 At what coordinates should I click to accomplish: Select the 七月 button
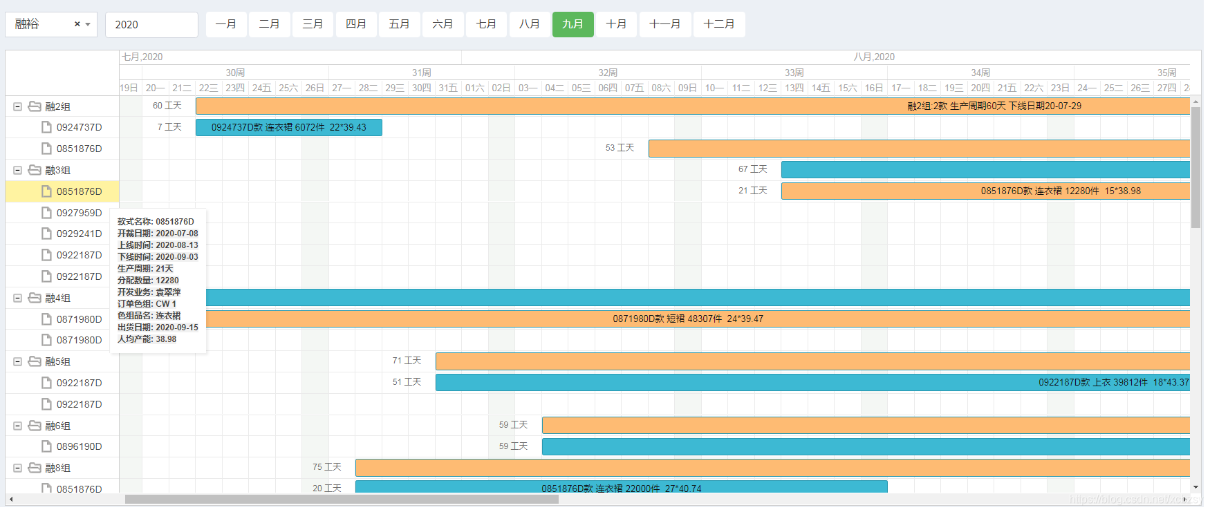tap(487, 24)
